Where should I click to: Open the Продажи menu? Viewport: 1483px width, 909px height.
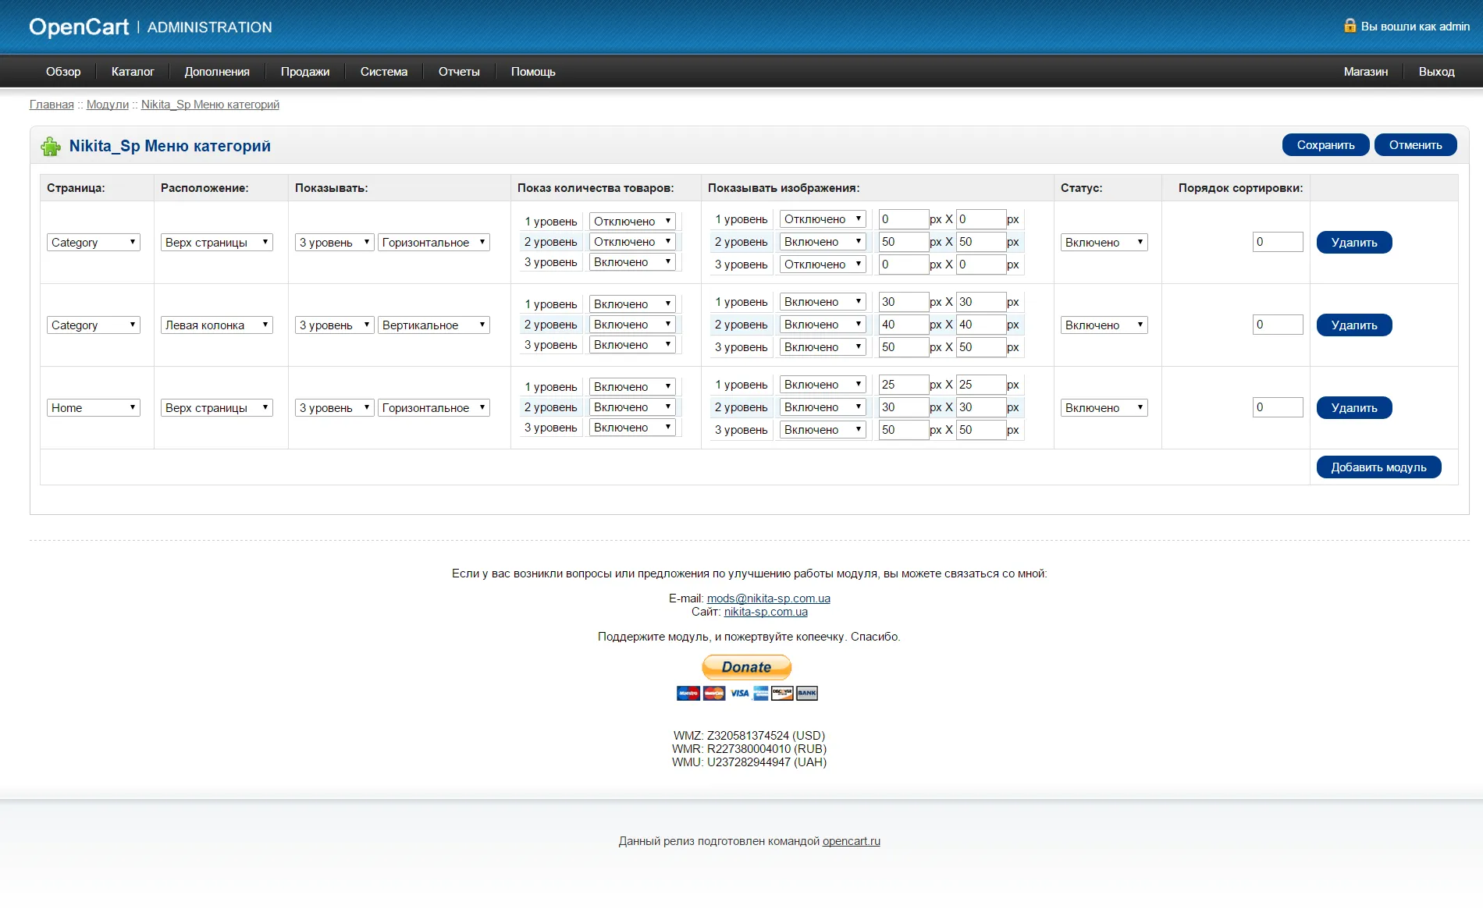coord(305,72)
